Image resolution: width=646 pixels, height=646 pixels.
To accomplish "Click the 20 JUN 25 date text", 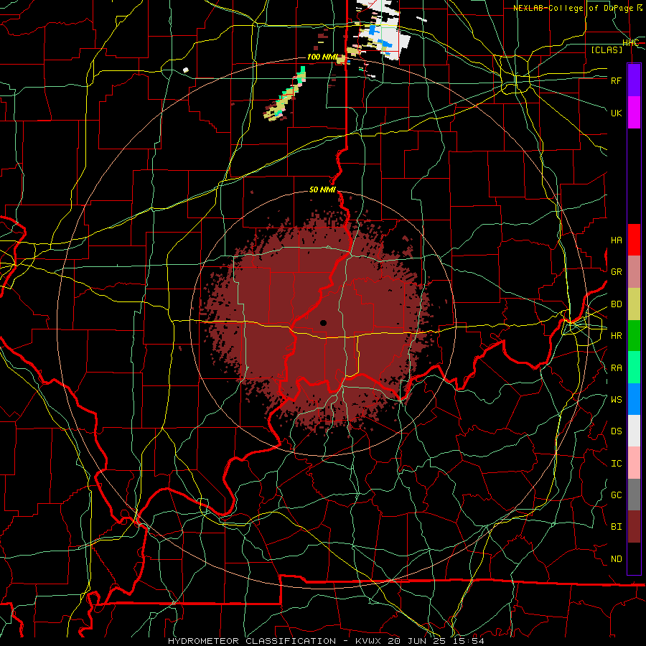I will pos(416,641).
